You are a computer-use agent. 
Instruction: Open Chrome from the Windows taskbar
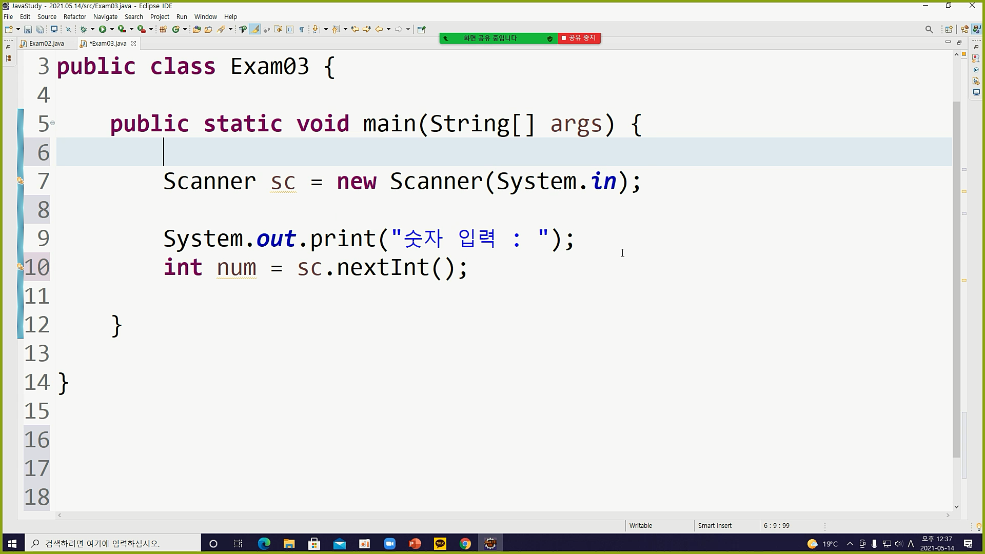coord(465,544)
